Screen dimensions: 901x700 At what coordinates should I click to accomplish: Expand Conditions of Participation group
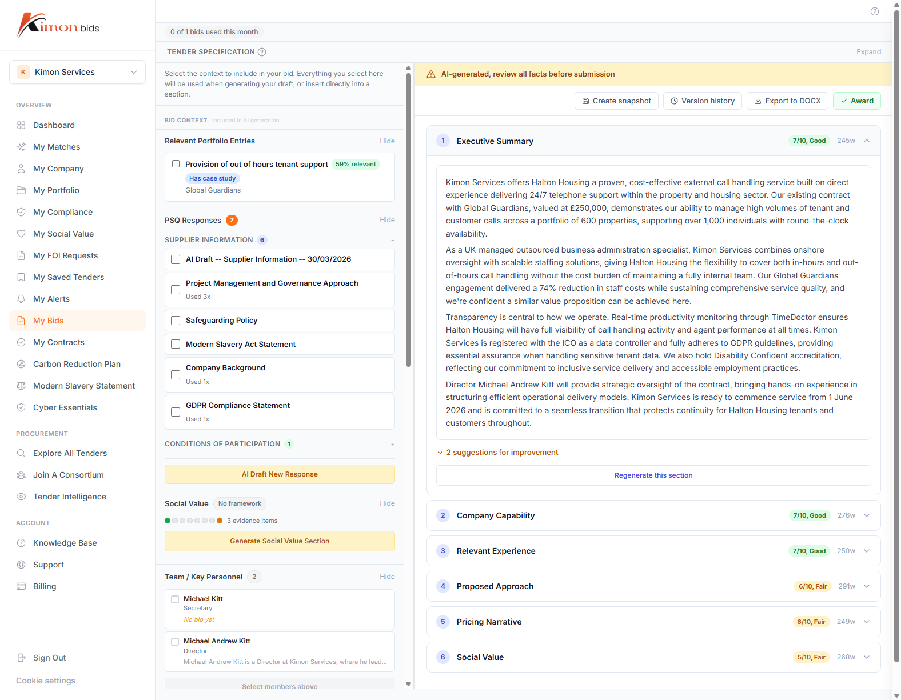[393, 444]
